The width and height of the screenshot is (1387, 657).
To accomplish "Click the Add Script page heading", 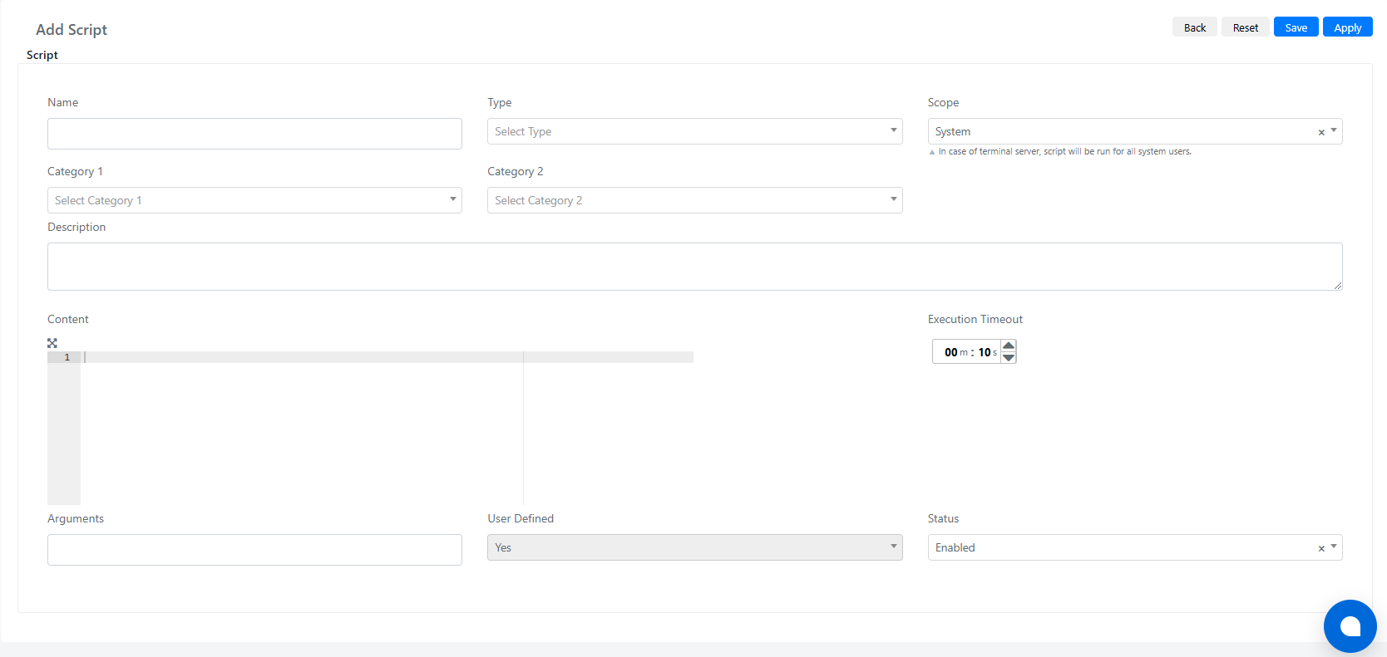I will point(72,29).
